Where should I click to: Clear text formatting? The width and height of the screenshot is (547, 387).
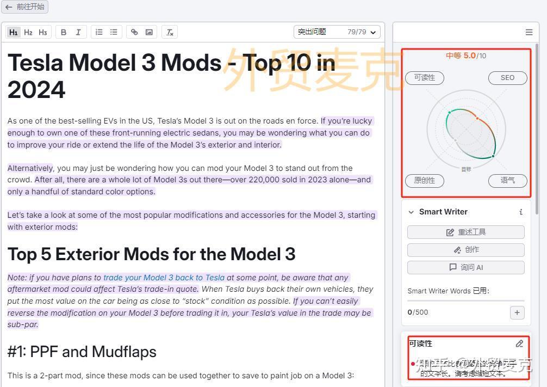coord(170,32)
